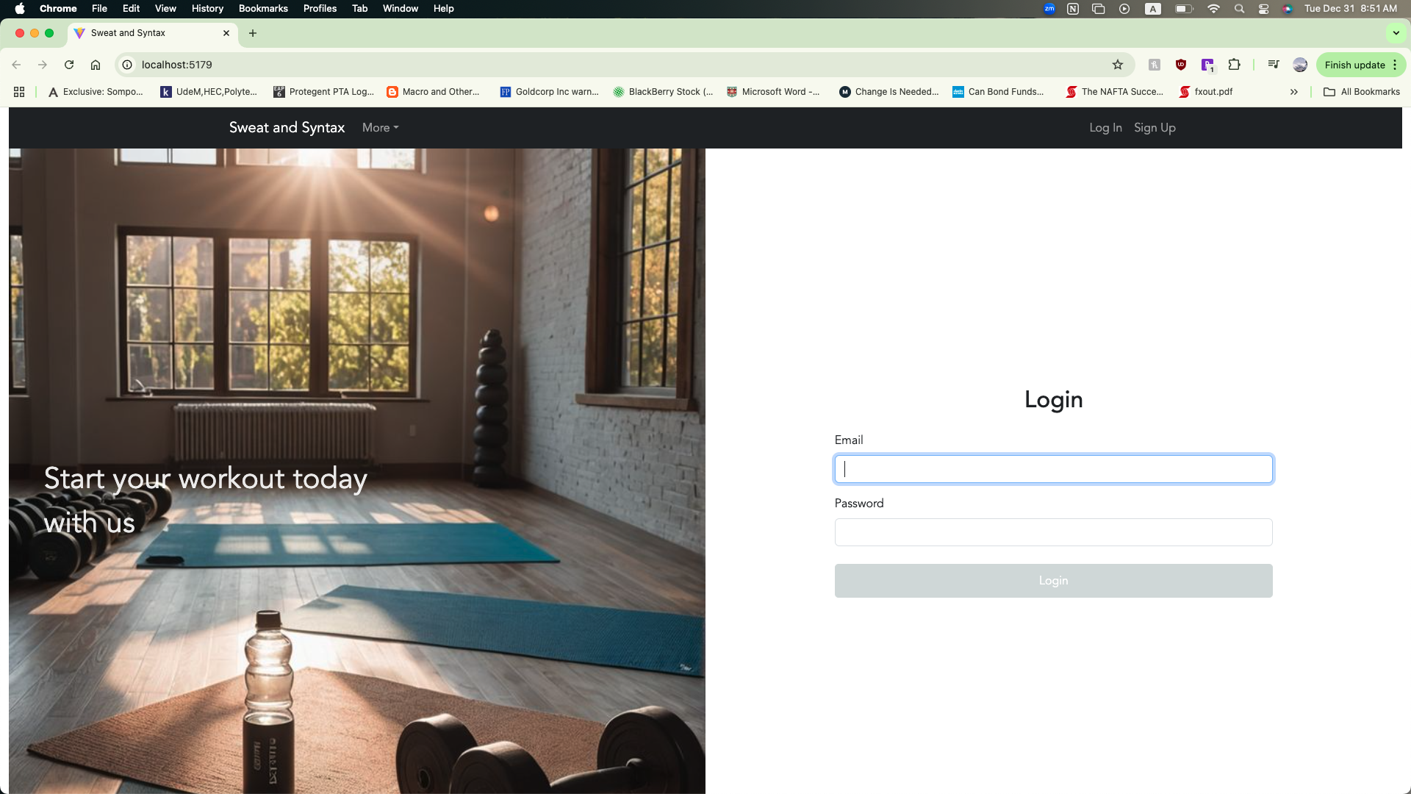Click the home icon in toolbar
This screenshot has height=794, width=1411.
click(96, 65)
